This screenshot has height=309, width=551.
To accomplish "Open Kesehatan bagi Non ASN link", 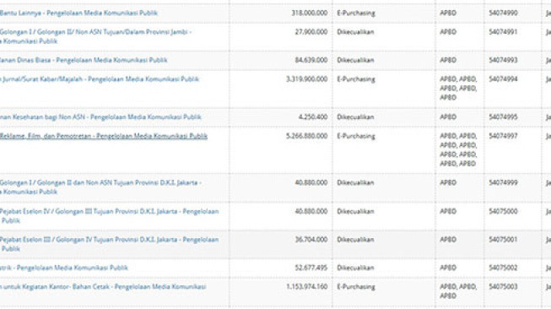I will click(100, 117).
